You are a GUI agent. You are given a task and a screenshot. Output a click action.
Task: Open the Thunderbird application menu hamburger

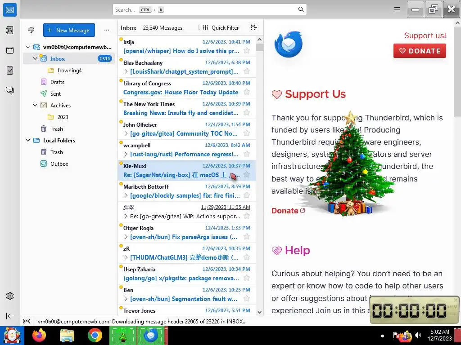point(397,9)
